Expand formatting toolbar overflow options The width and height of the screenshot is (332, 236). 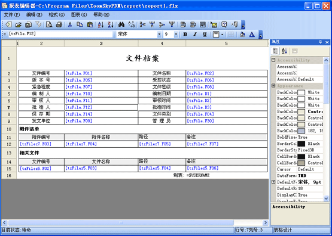point(261,35)
